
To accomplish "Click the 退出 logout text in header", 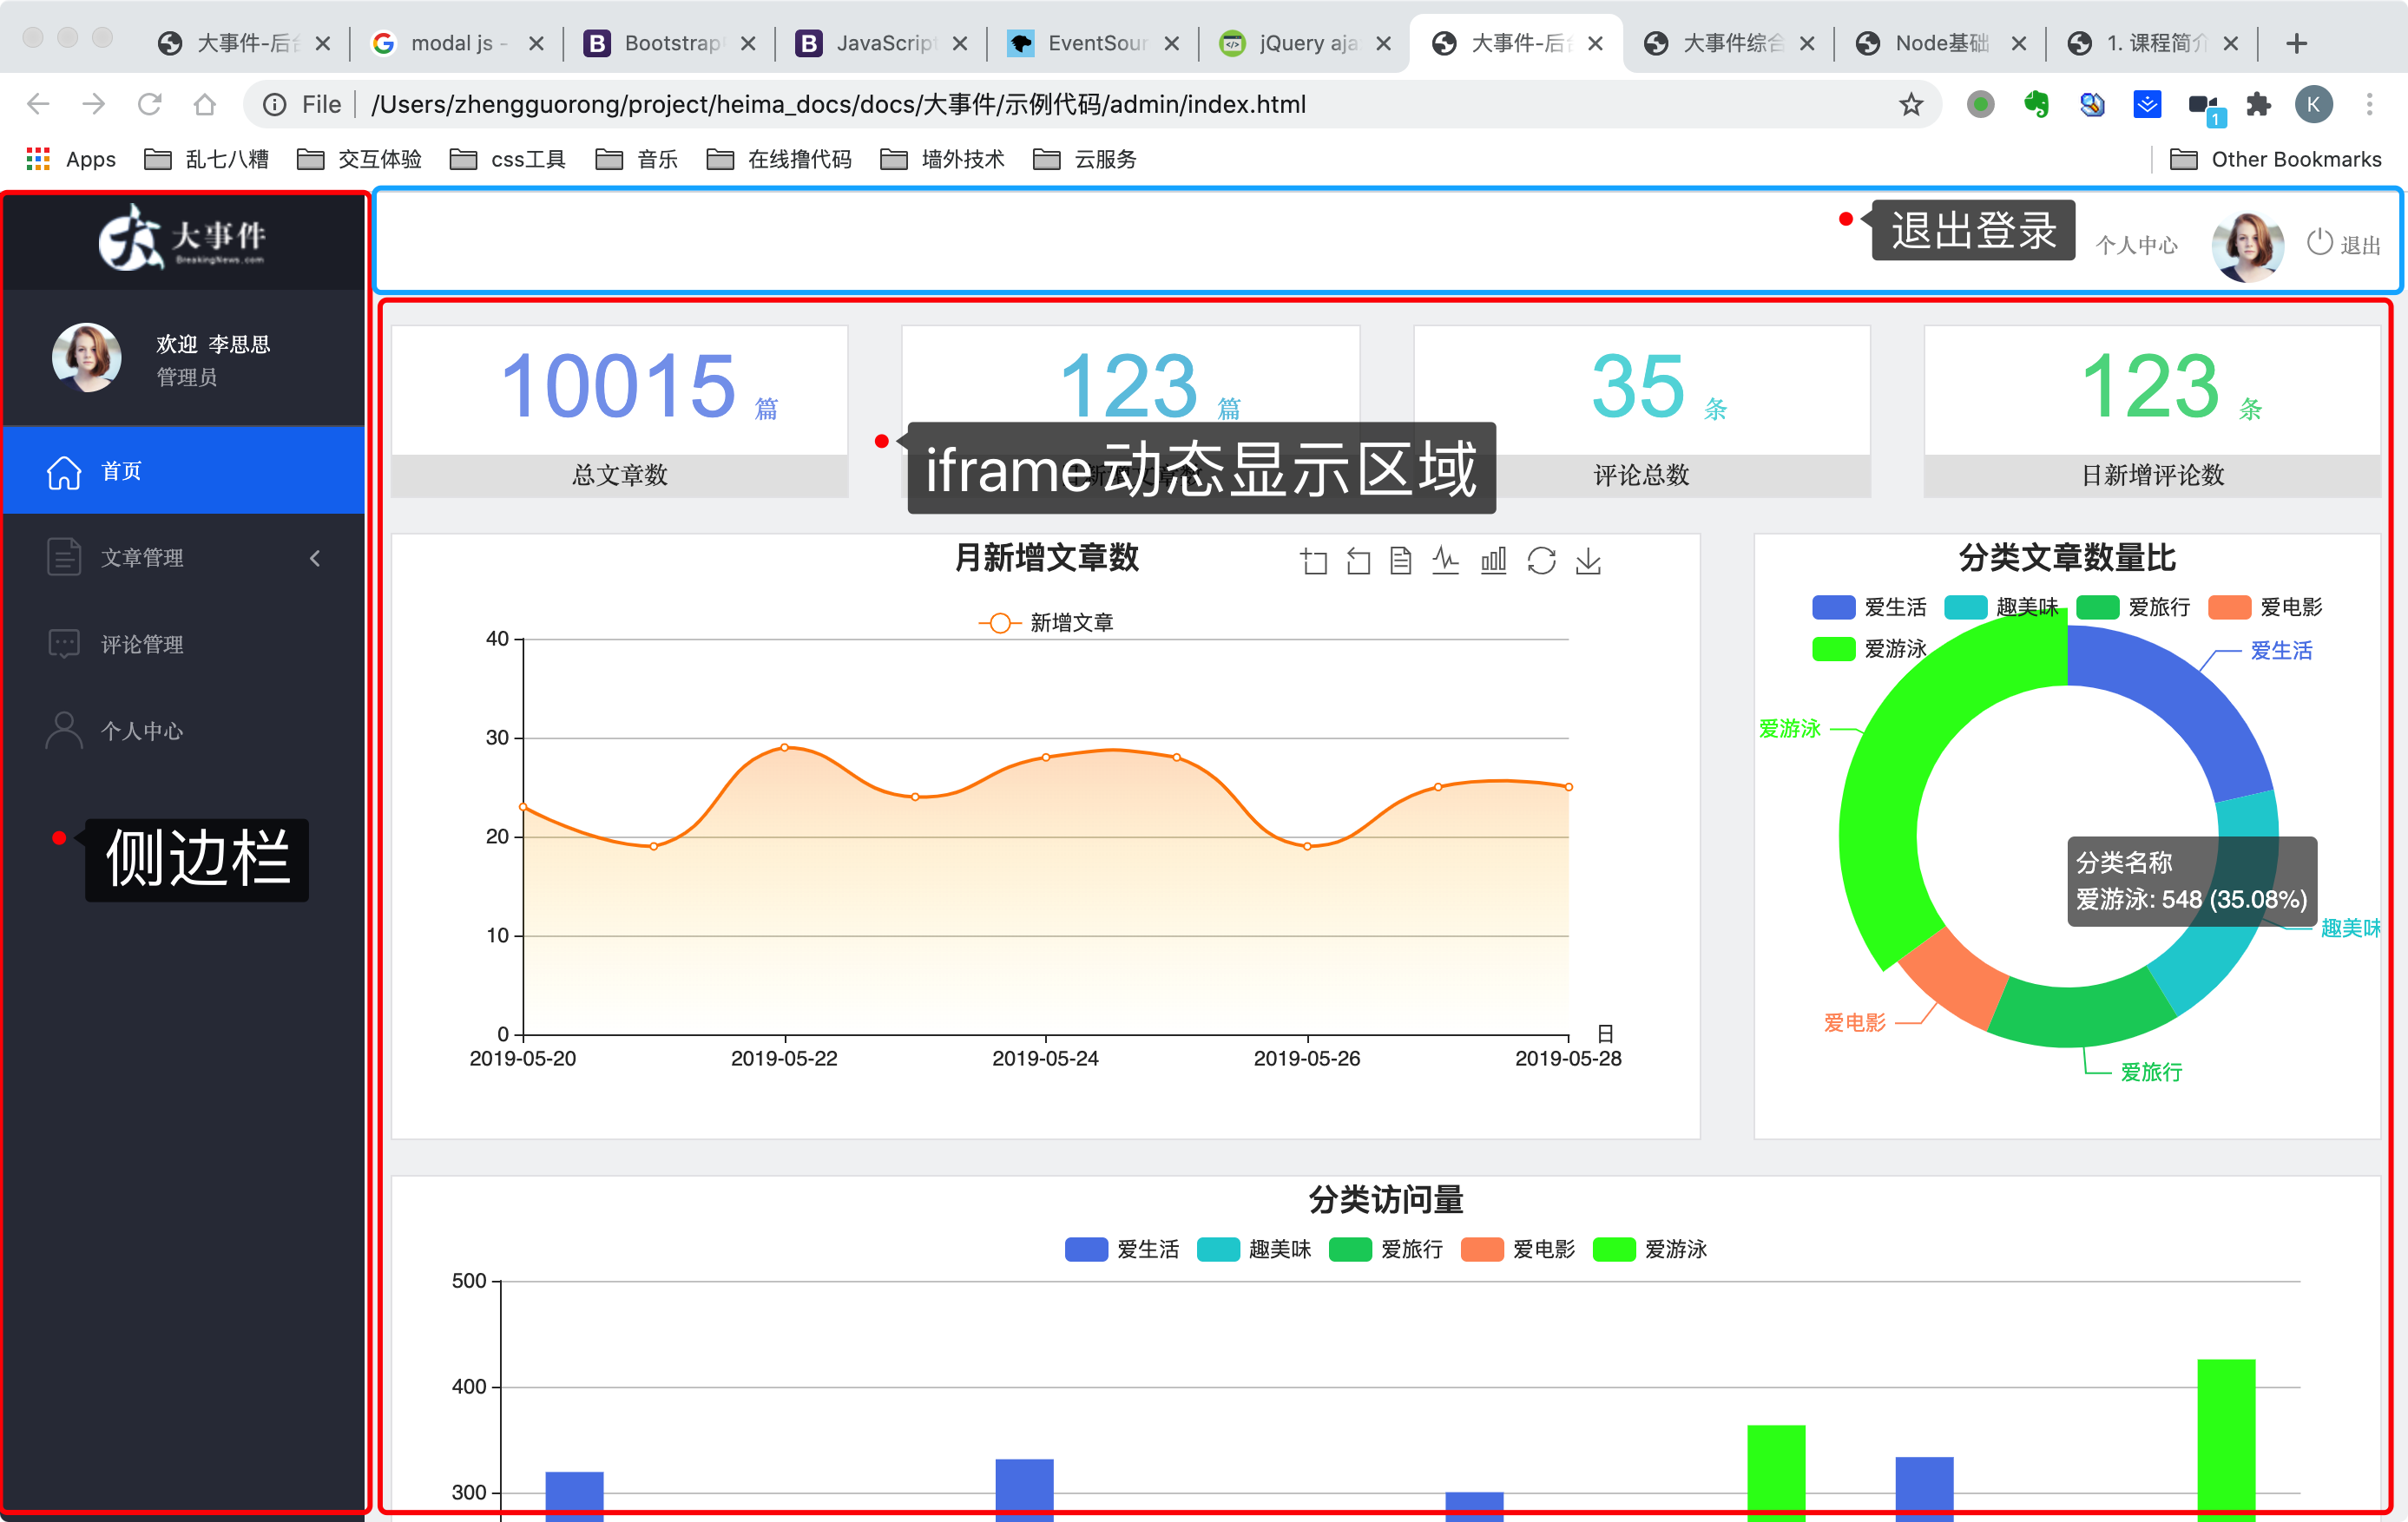I will pos(2361,245).
